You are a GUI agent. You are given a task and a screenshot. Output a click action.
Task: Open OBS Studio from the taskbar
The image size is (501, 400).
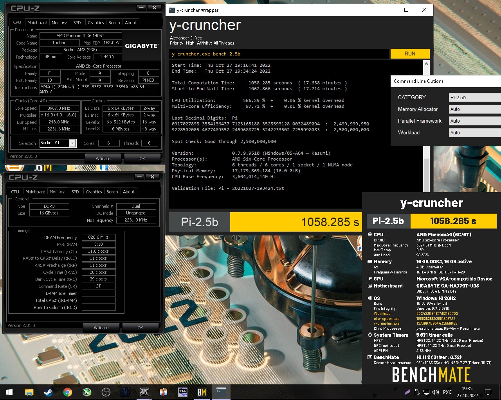106,392
